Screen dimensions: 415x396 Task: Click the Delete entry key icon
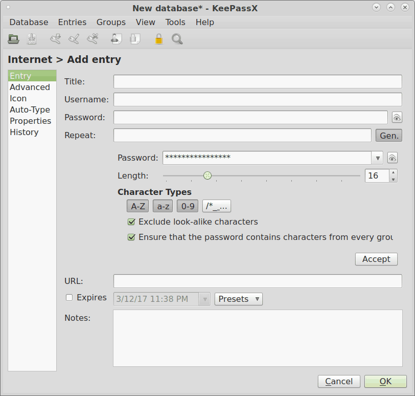tap(93, 39)
